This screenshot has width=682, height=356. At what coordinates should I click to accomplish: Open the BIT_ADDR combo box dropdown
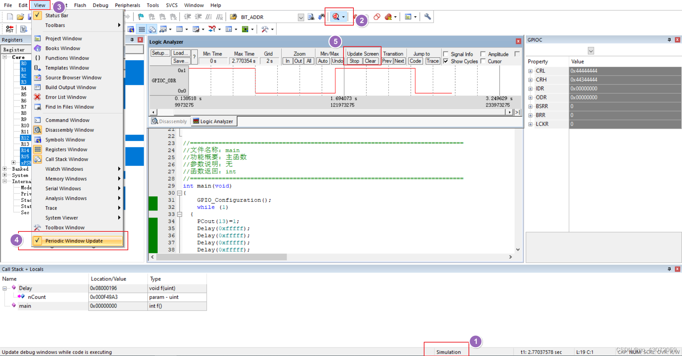[x=301, y=17]
